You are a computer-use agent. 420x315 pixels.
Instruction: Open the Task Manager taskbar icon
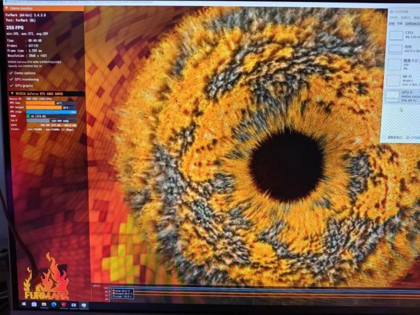84,305
